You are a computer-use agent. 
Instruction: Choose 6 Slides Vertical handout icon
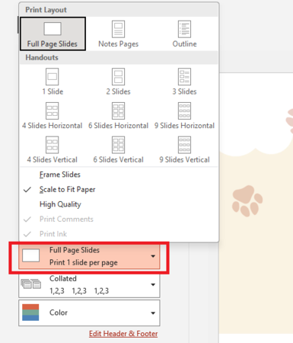[x=119, y=145]
